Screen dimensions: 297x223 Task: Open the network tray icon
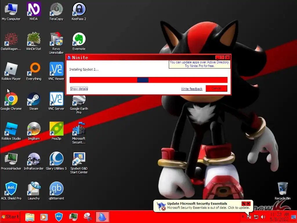(x=256, y=217)
